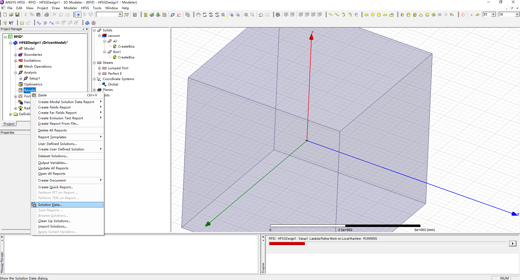The width and height of the screenshot is (520, 280).
Task: Open the XY drawing plane dropdown
Action: (493, 14)
